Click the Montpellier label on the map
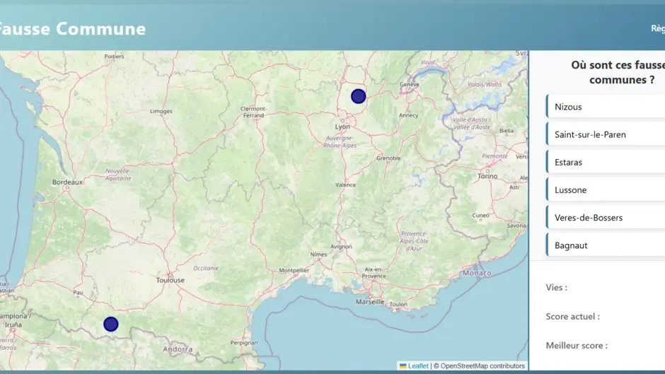 [x=294, y=270]
